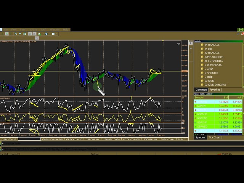244x183 pixels.
Task: Open the GBPAUD Monthly chart tab
Action: click(53, 140)
